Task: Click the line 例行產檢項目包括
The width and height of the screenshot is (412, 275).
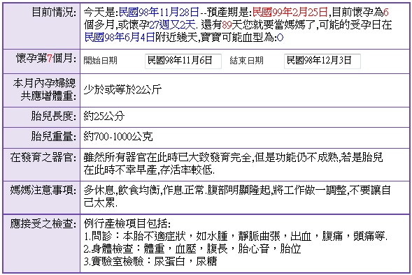Action: coord(127,223)
